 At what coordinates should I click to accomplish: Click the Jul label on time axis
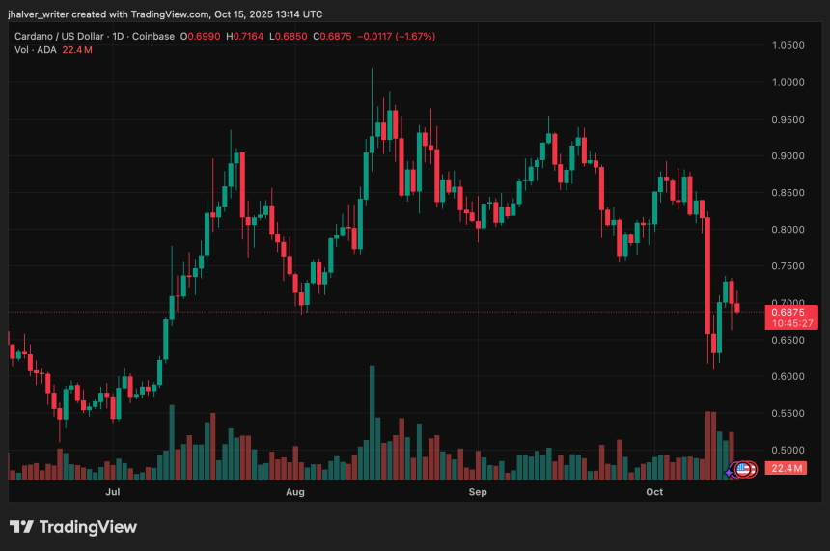click(113, 493)
